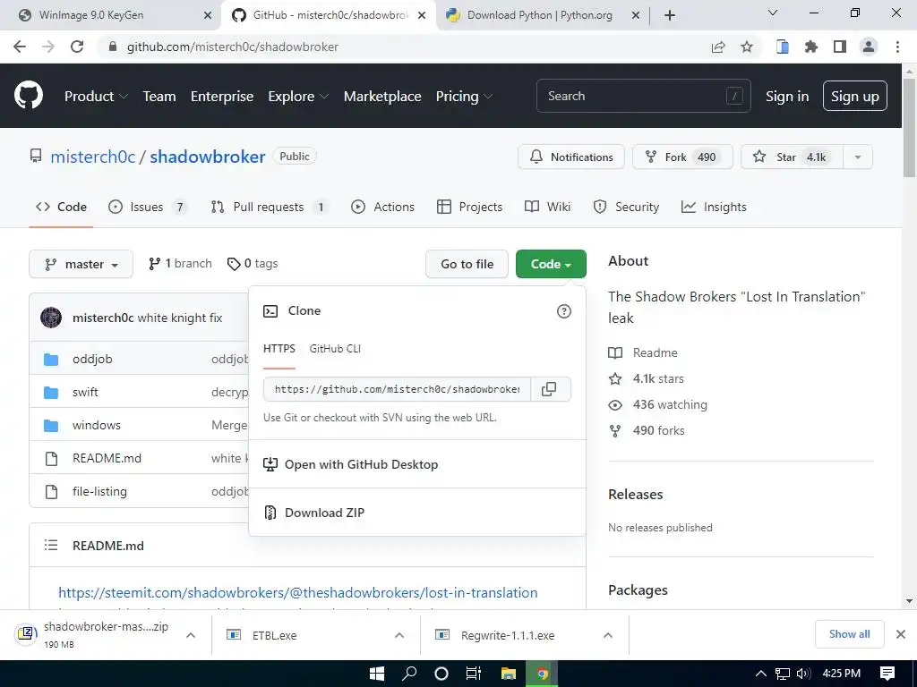Open taskbar search magnifier
The image size is (917, 687).
pos(409,674)
